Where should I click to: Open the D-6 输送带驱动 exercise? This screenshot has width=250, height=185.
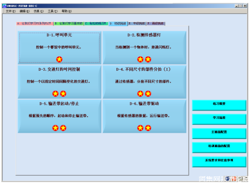coord(144,116)
